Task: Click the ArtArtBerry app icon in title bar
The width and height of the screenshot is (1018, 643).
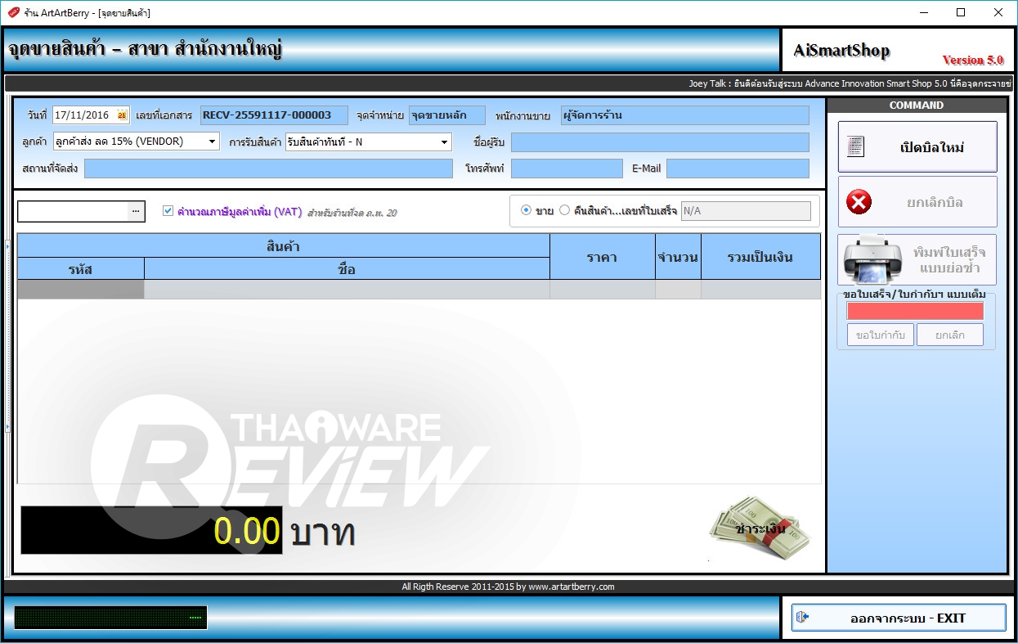Action: (x=13, y=12)
